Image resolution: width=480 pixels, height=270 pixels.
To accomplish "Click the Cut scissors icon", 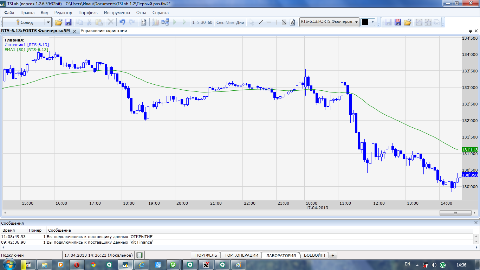I will pyautogui.click(x=89, y=22).
